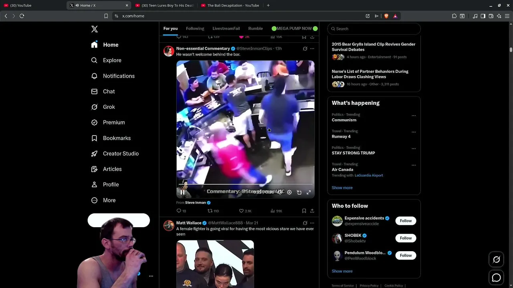Open a new browser tab
513x288 pixels.
point(268,5)
